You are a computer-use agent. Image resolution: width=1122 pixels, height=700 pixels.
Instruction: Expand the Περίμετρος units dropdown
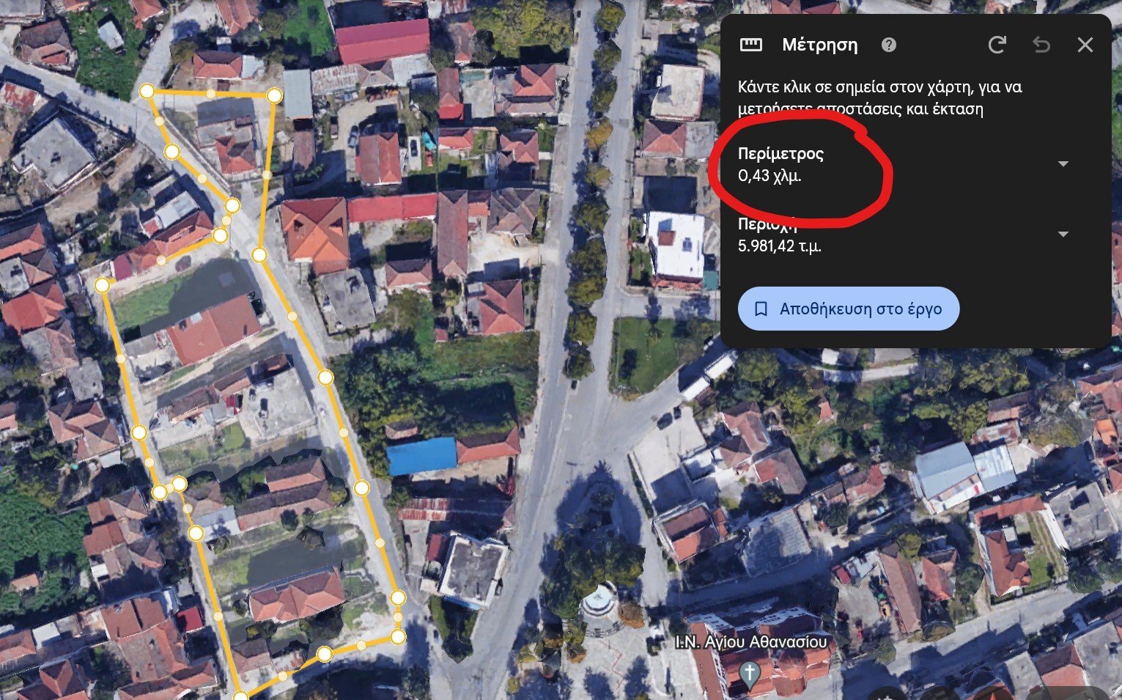pos(1063,164)
